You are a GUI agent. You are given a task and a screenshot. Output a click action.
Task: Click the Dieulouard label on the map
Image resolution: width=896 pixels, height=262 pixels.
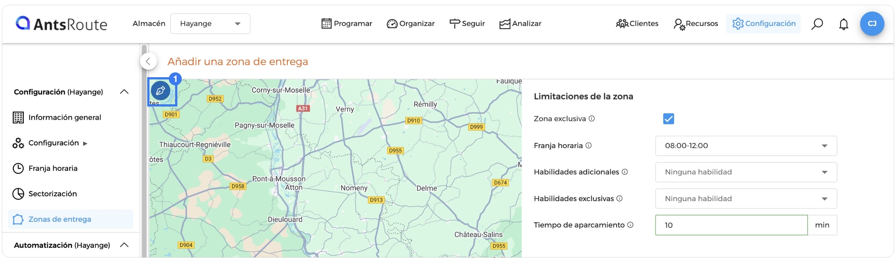click(x=285, y=219)
